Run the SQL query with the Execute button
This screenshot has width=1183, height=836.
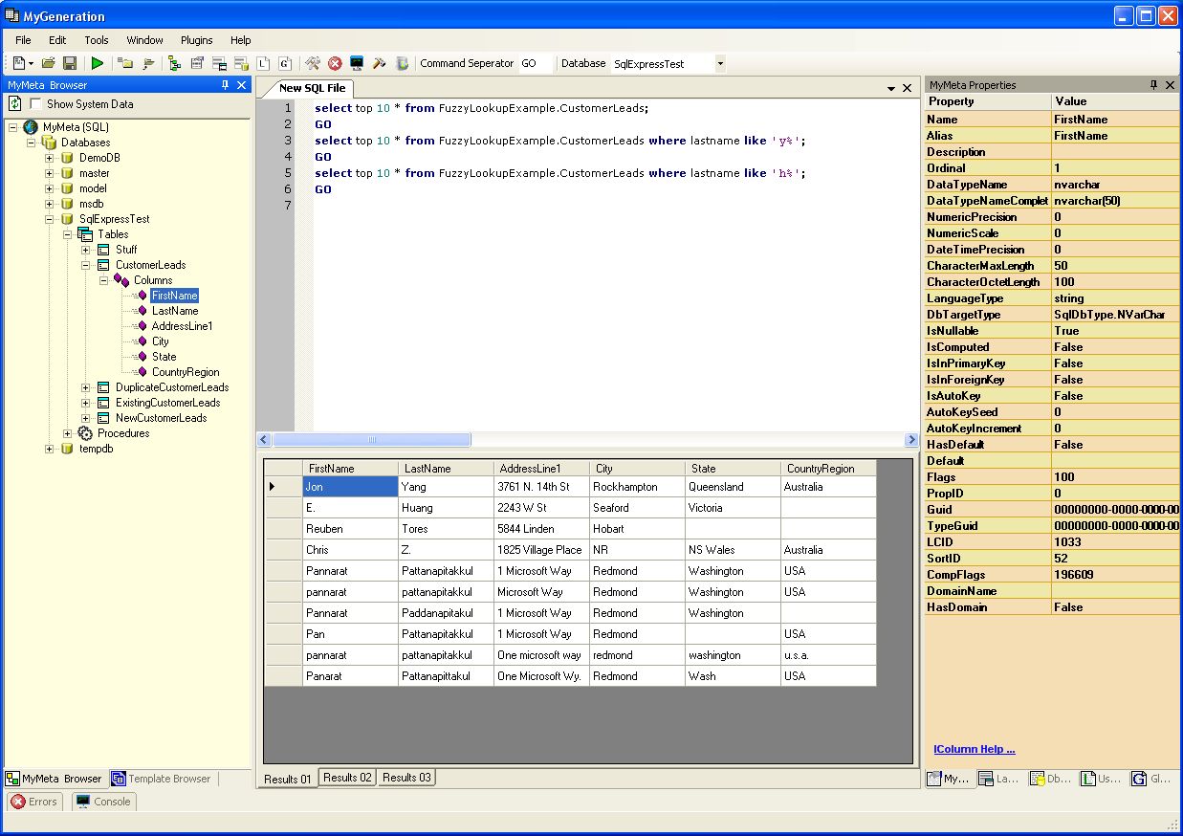(x=97, y=63)
